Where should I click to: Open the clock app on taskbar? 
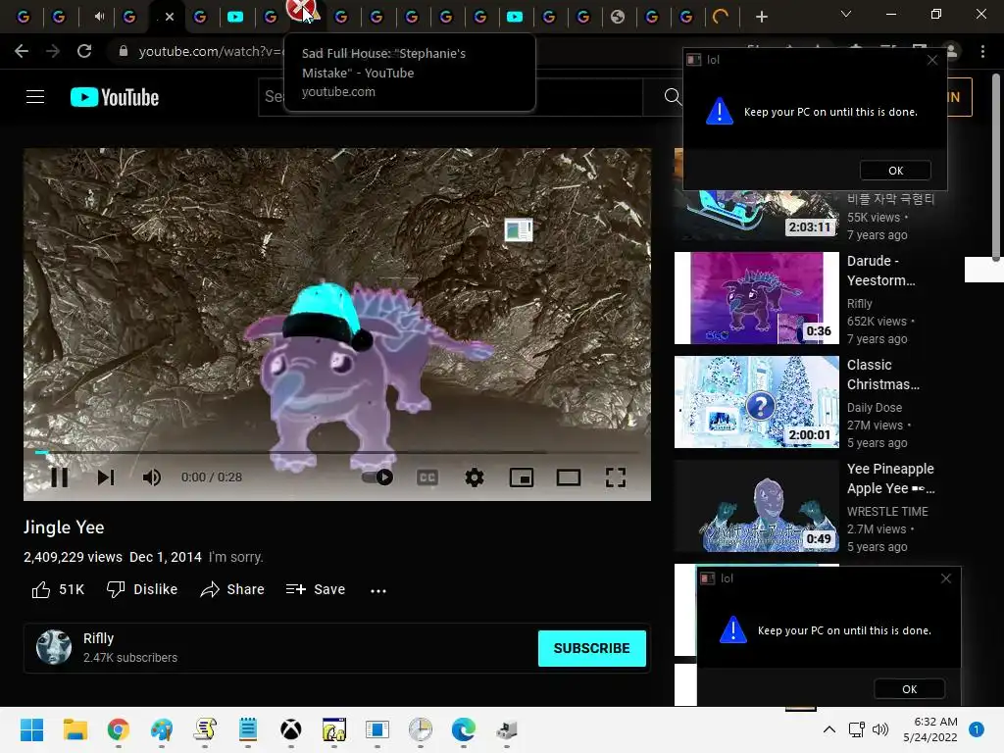click(x=421, y=729)
